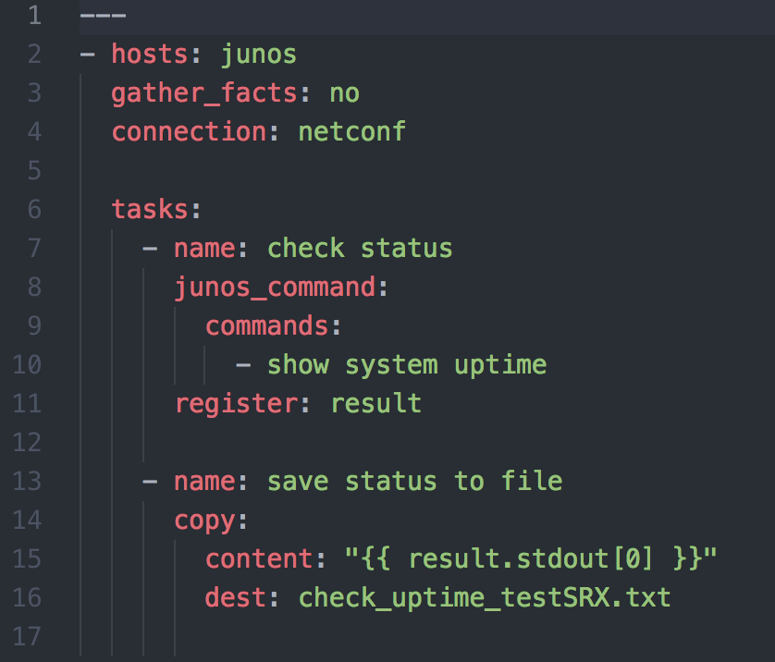
Task: Select the junos_command keyword
Action: [x=275, y=287]
